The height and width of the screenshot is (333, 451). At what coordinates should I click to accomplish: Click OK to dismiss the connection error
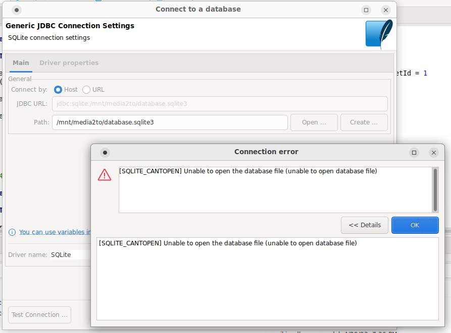point(415,225)
